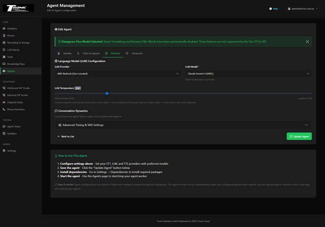Go to Rooms in the sidebar
Screen dimensions: 325x227
coord(21,35)
